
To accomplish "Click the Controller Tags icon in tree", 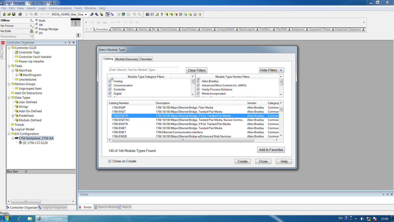I will pyautogui.click(x=16, y=52).
